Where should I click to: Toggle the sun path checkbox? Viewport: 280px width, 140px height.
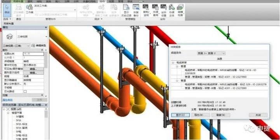tap(25, 92)
